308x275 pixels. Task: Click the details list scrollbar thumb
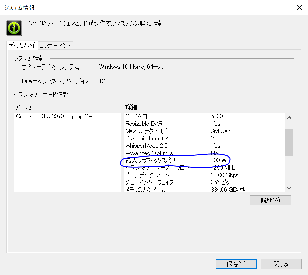(x=289, y=143)
